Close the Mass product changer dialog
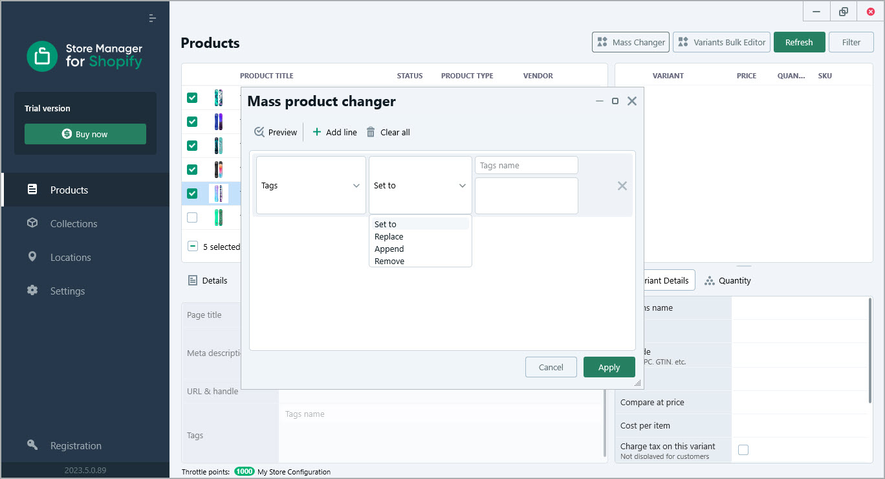Screen dimensions: 885x479 point(632,101)
